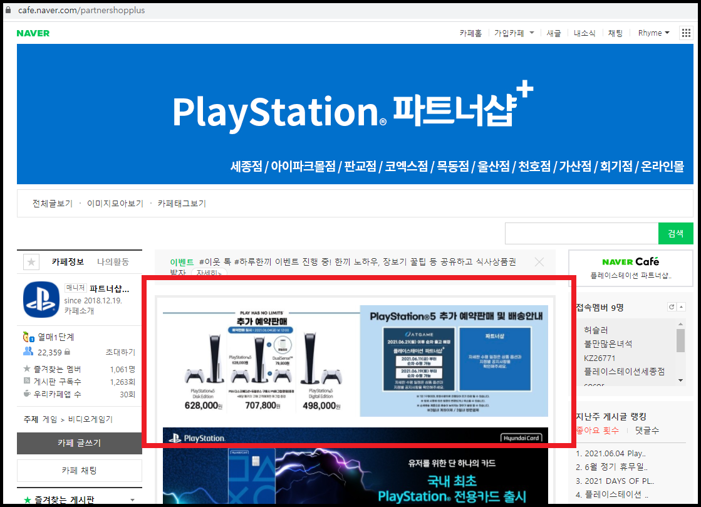Screen dimensions: 701x507
Task: Click the 비디오게임기 category link
Action: (x=90, y=419)
